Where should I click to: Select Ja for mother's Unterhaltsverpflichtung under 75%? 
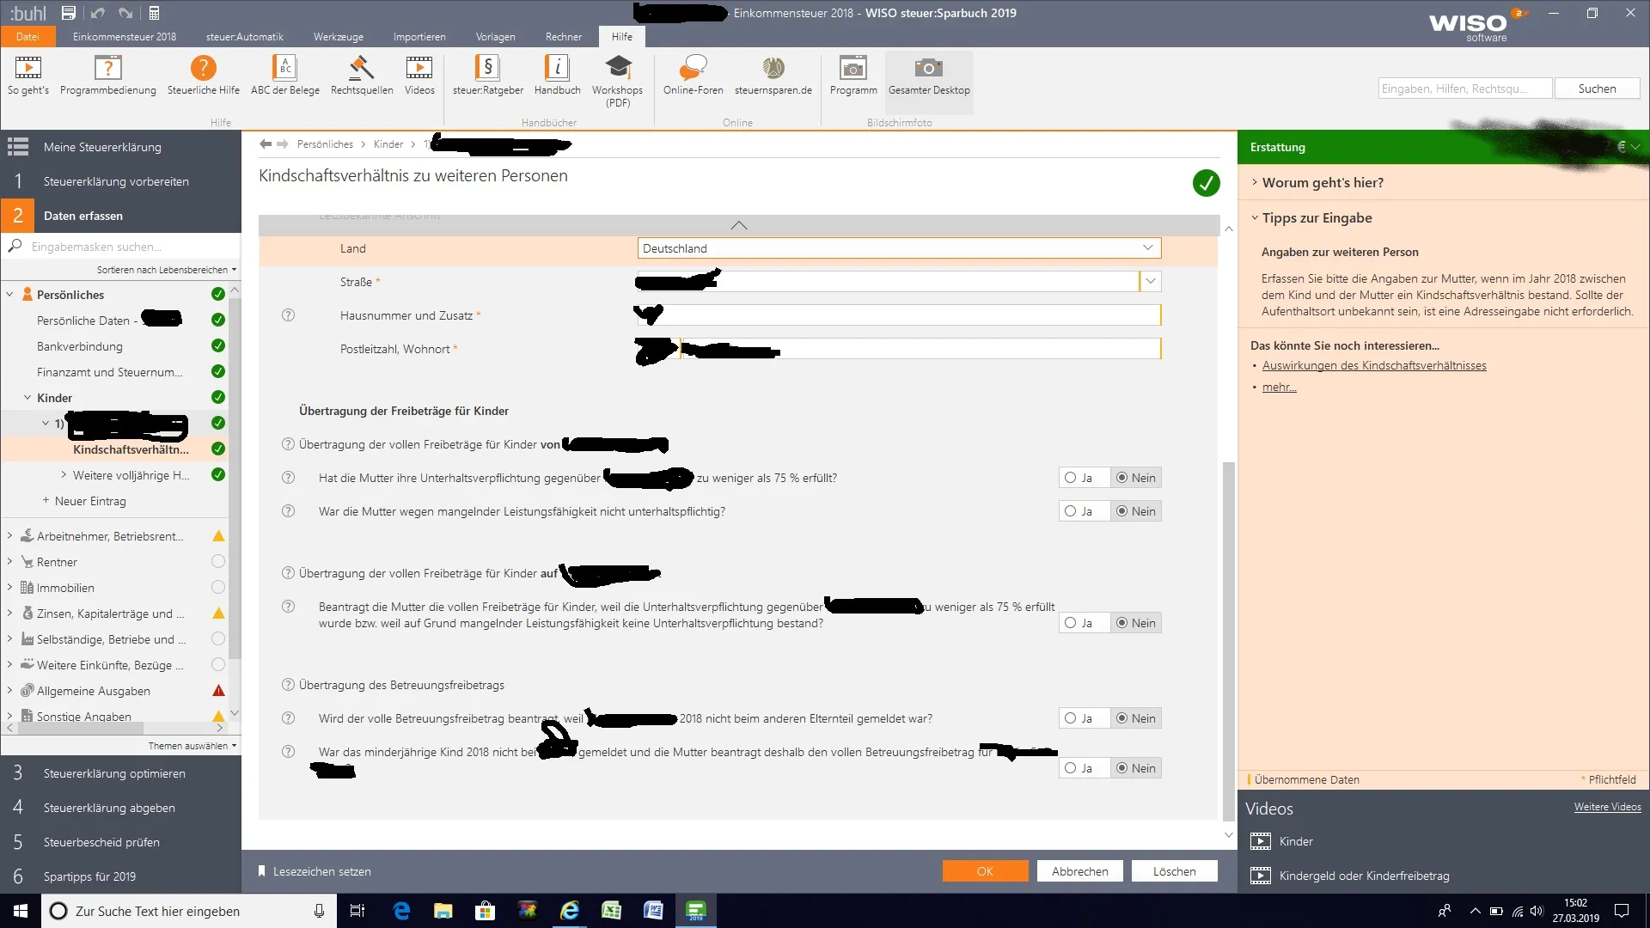pyautogui.click(x=1071, y=478)
